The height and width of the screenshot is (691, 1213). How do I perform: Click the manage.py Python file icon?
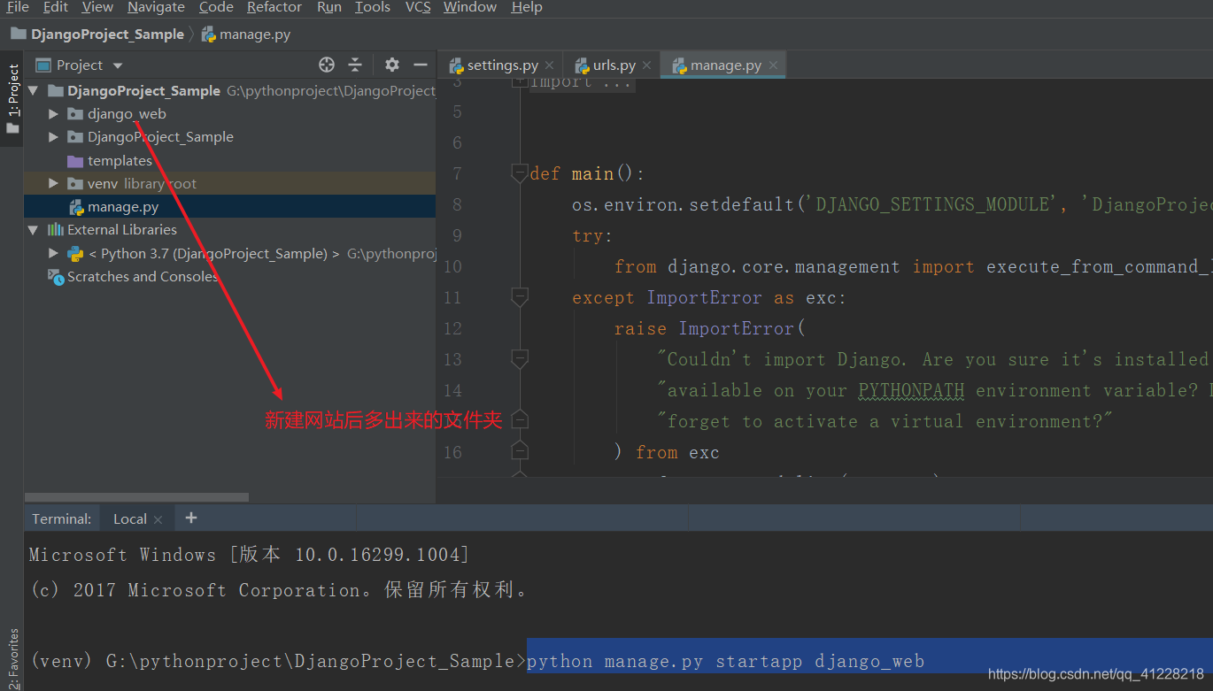tap(76, 207)
